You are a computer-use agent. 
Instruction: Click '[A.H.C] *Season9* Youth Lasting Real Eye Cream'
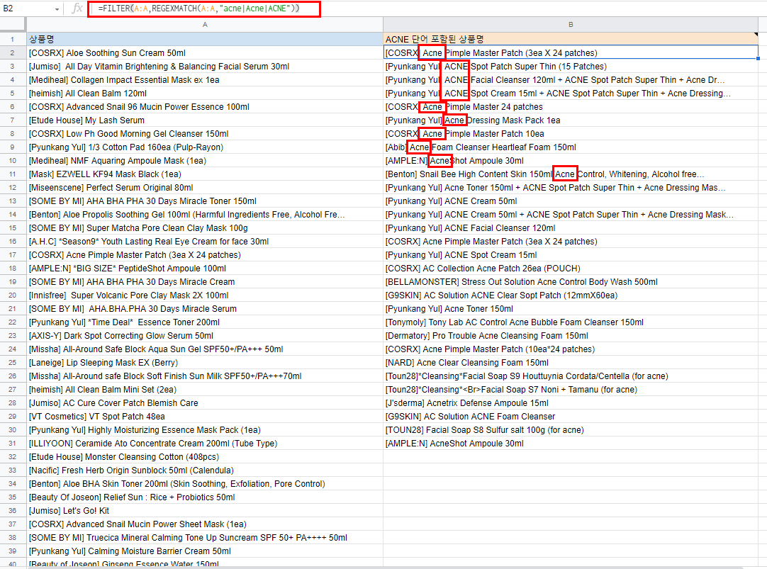205,242
